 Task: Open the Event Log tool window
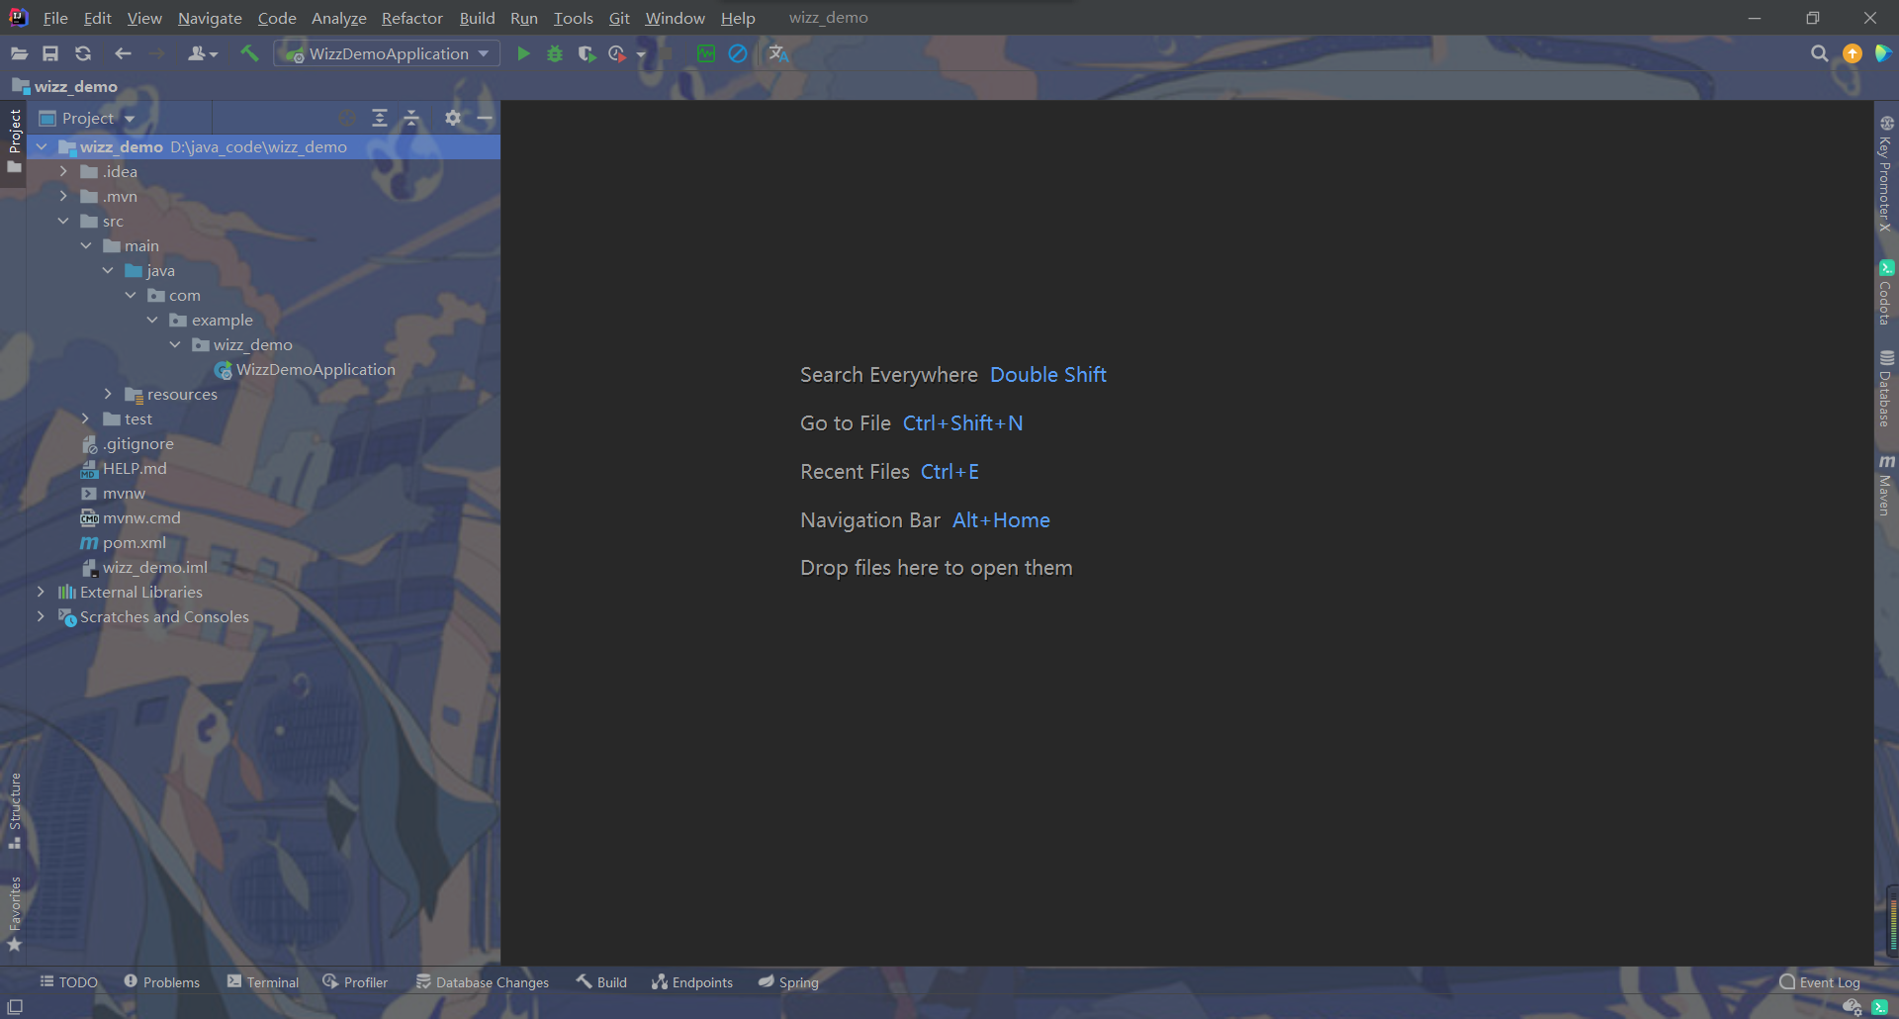click(x=1820, y=982)
